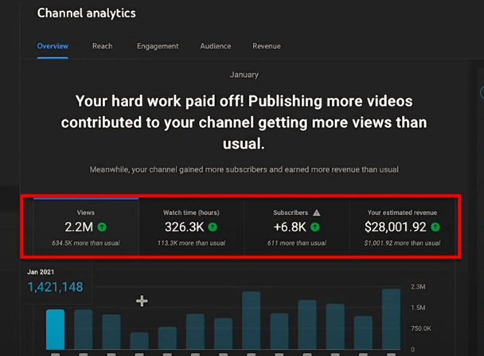Click the 634.5K more than usual text
The image size is (484, 356).
(x=86, y=243)
